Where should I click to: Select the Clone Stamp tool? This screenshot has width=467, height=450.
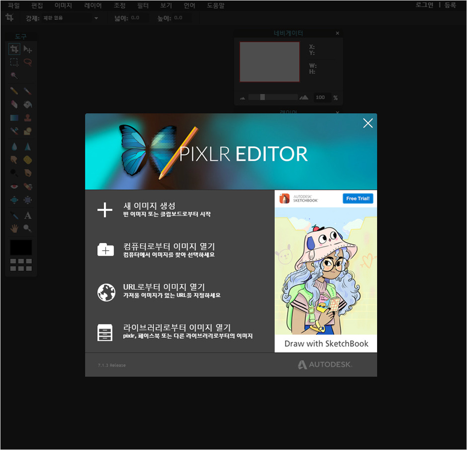tap(28, 118)
